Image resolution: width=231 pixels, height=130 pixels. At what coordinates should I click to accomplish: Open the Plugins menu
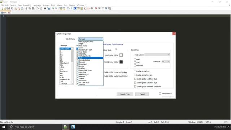click(72, 5)
